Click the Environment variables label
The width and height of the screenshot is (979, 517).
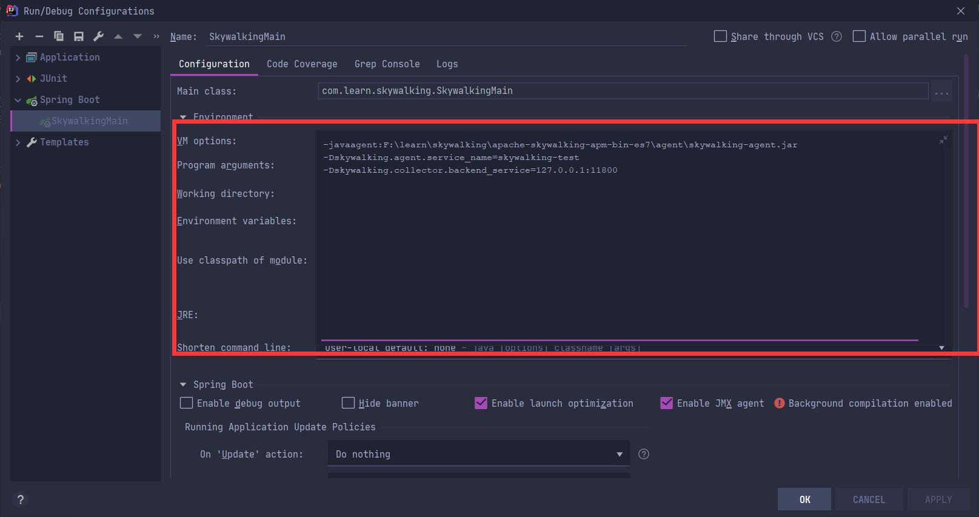(x=236, y=221)
